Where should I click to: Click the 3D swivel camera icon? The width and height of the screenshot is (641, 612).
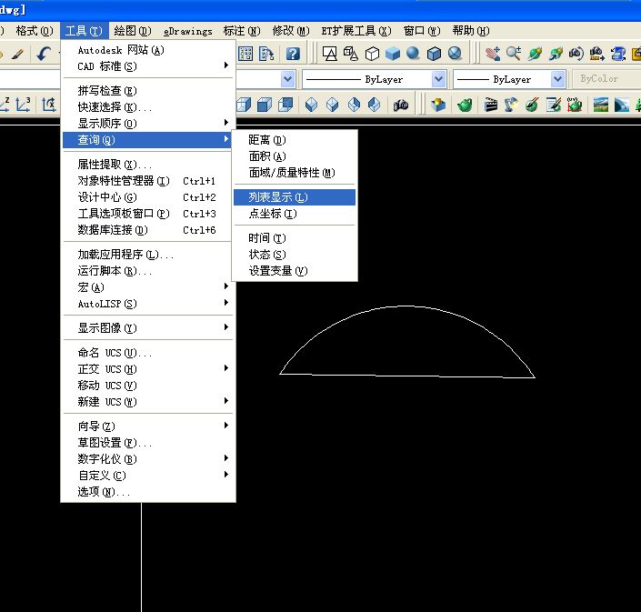[x=576, y=54]
